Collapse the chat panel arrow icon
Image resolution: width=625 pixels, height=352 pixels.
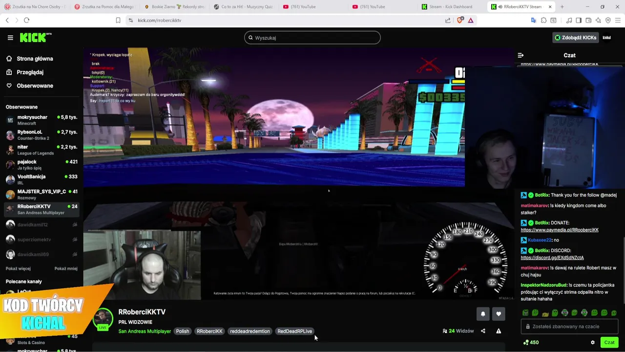tap(521, 55)
